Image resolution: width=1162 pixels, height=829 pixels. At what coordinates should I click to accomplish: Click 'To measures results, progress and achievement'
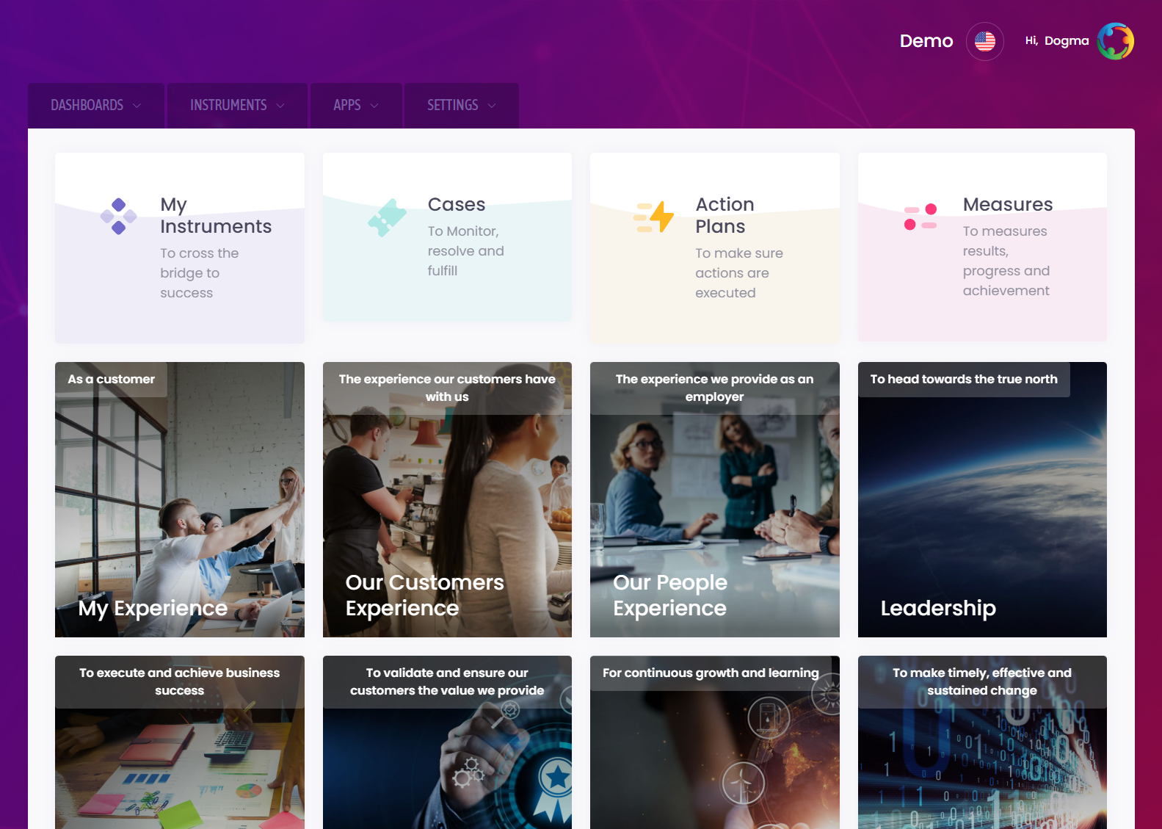click(1006, 261)
